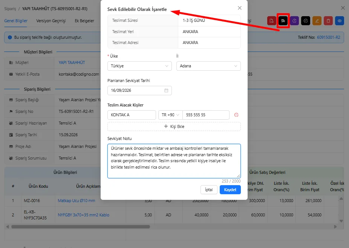
Task: Cancel the dialog with İptal
Action: 209,190
